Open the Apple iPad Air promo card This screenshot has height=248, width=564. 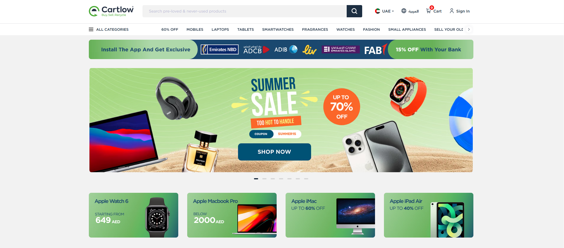click(428, 215)
